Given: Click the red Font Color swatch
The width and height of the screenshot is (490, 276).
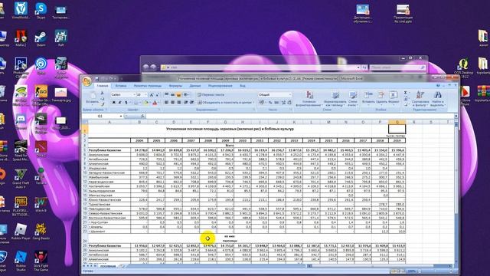Looking at the screenshot, I should (155, 103).
